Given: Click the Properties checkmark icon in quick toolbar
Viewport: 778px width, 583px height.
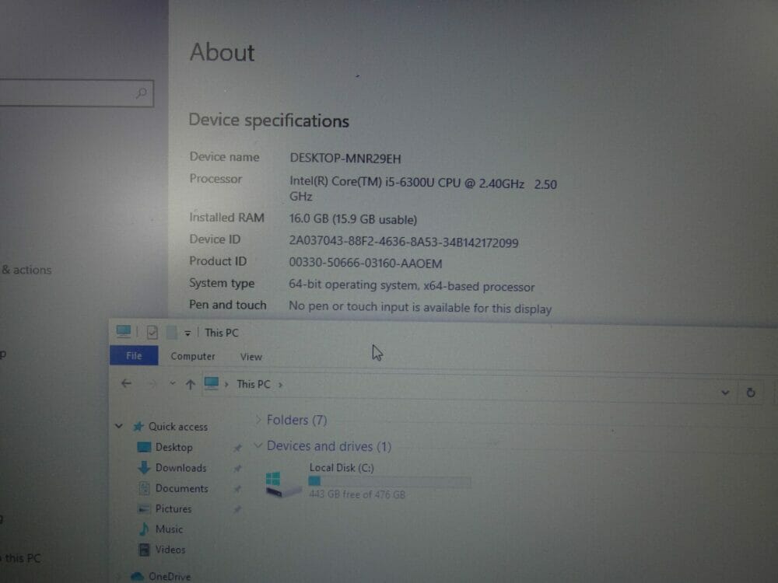Looking at the screenshot, I should [152, 332].
